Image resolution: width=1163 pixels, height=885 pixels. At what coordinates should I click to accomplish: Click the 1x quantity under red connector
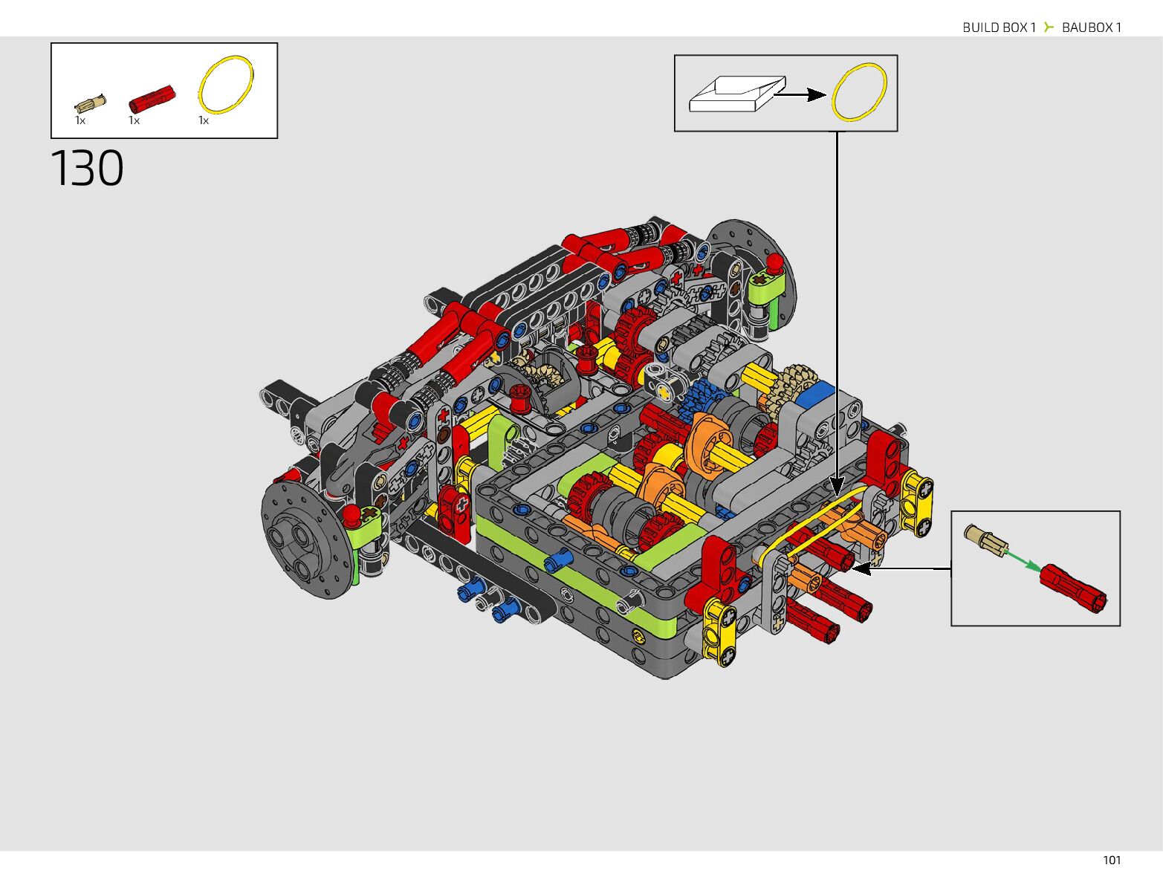click(x=134, y=120)
